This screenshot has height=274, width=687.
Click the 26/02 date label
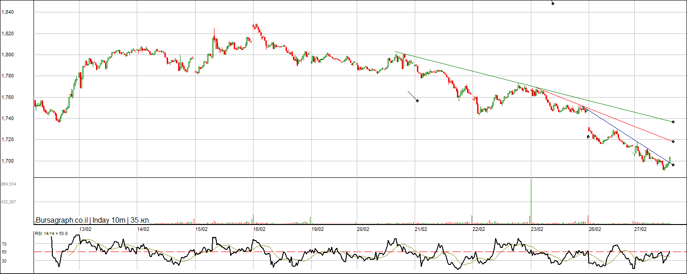coord(595,229)
